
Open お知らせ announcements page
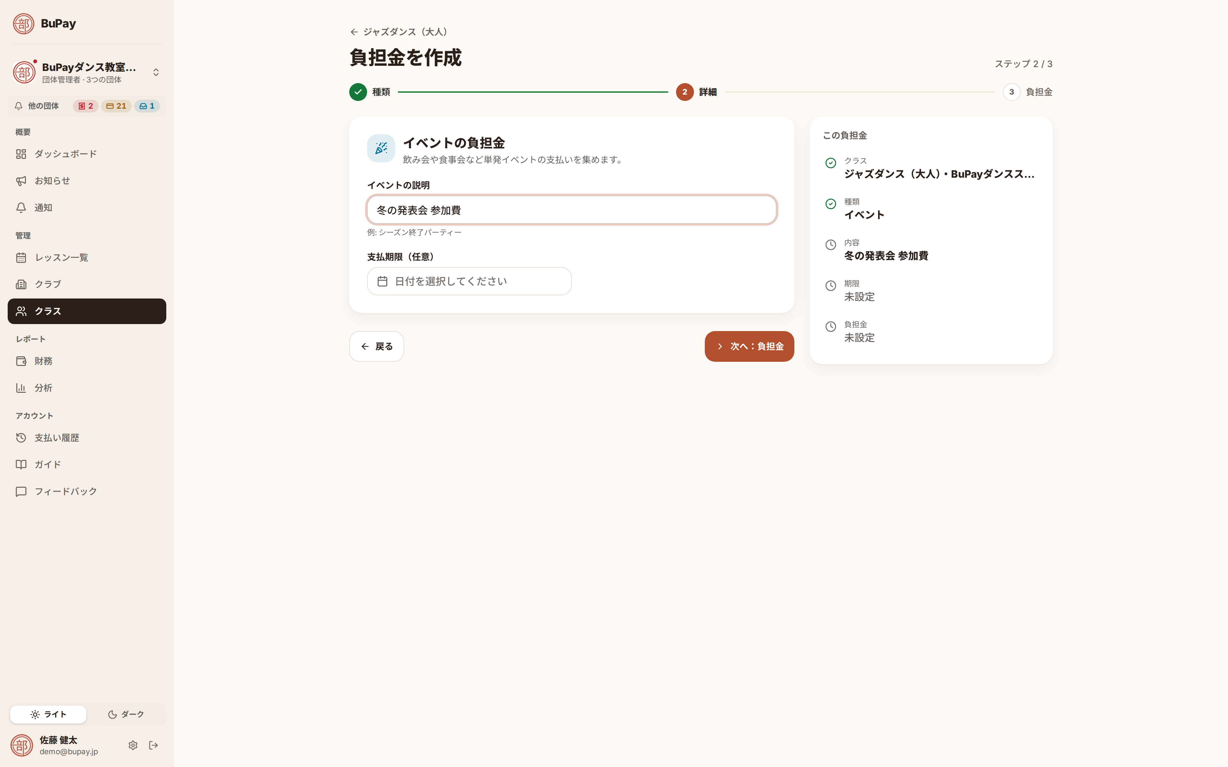coord(87,181)
